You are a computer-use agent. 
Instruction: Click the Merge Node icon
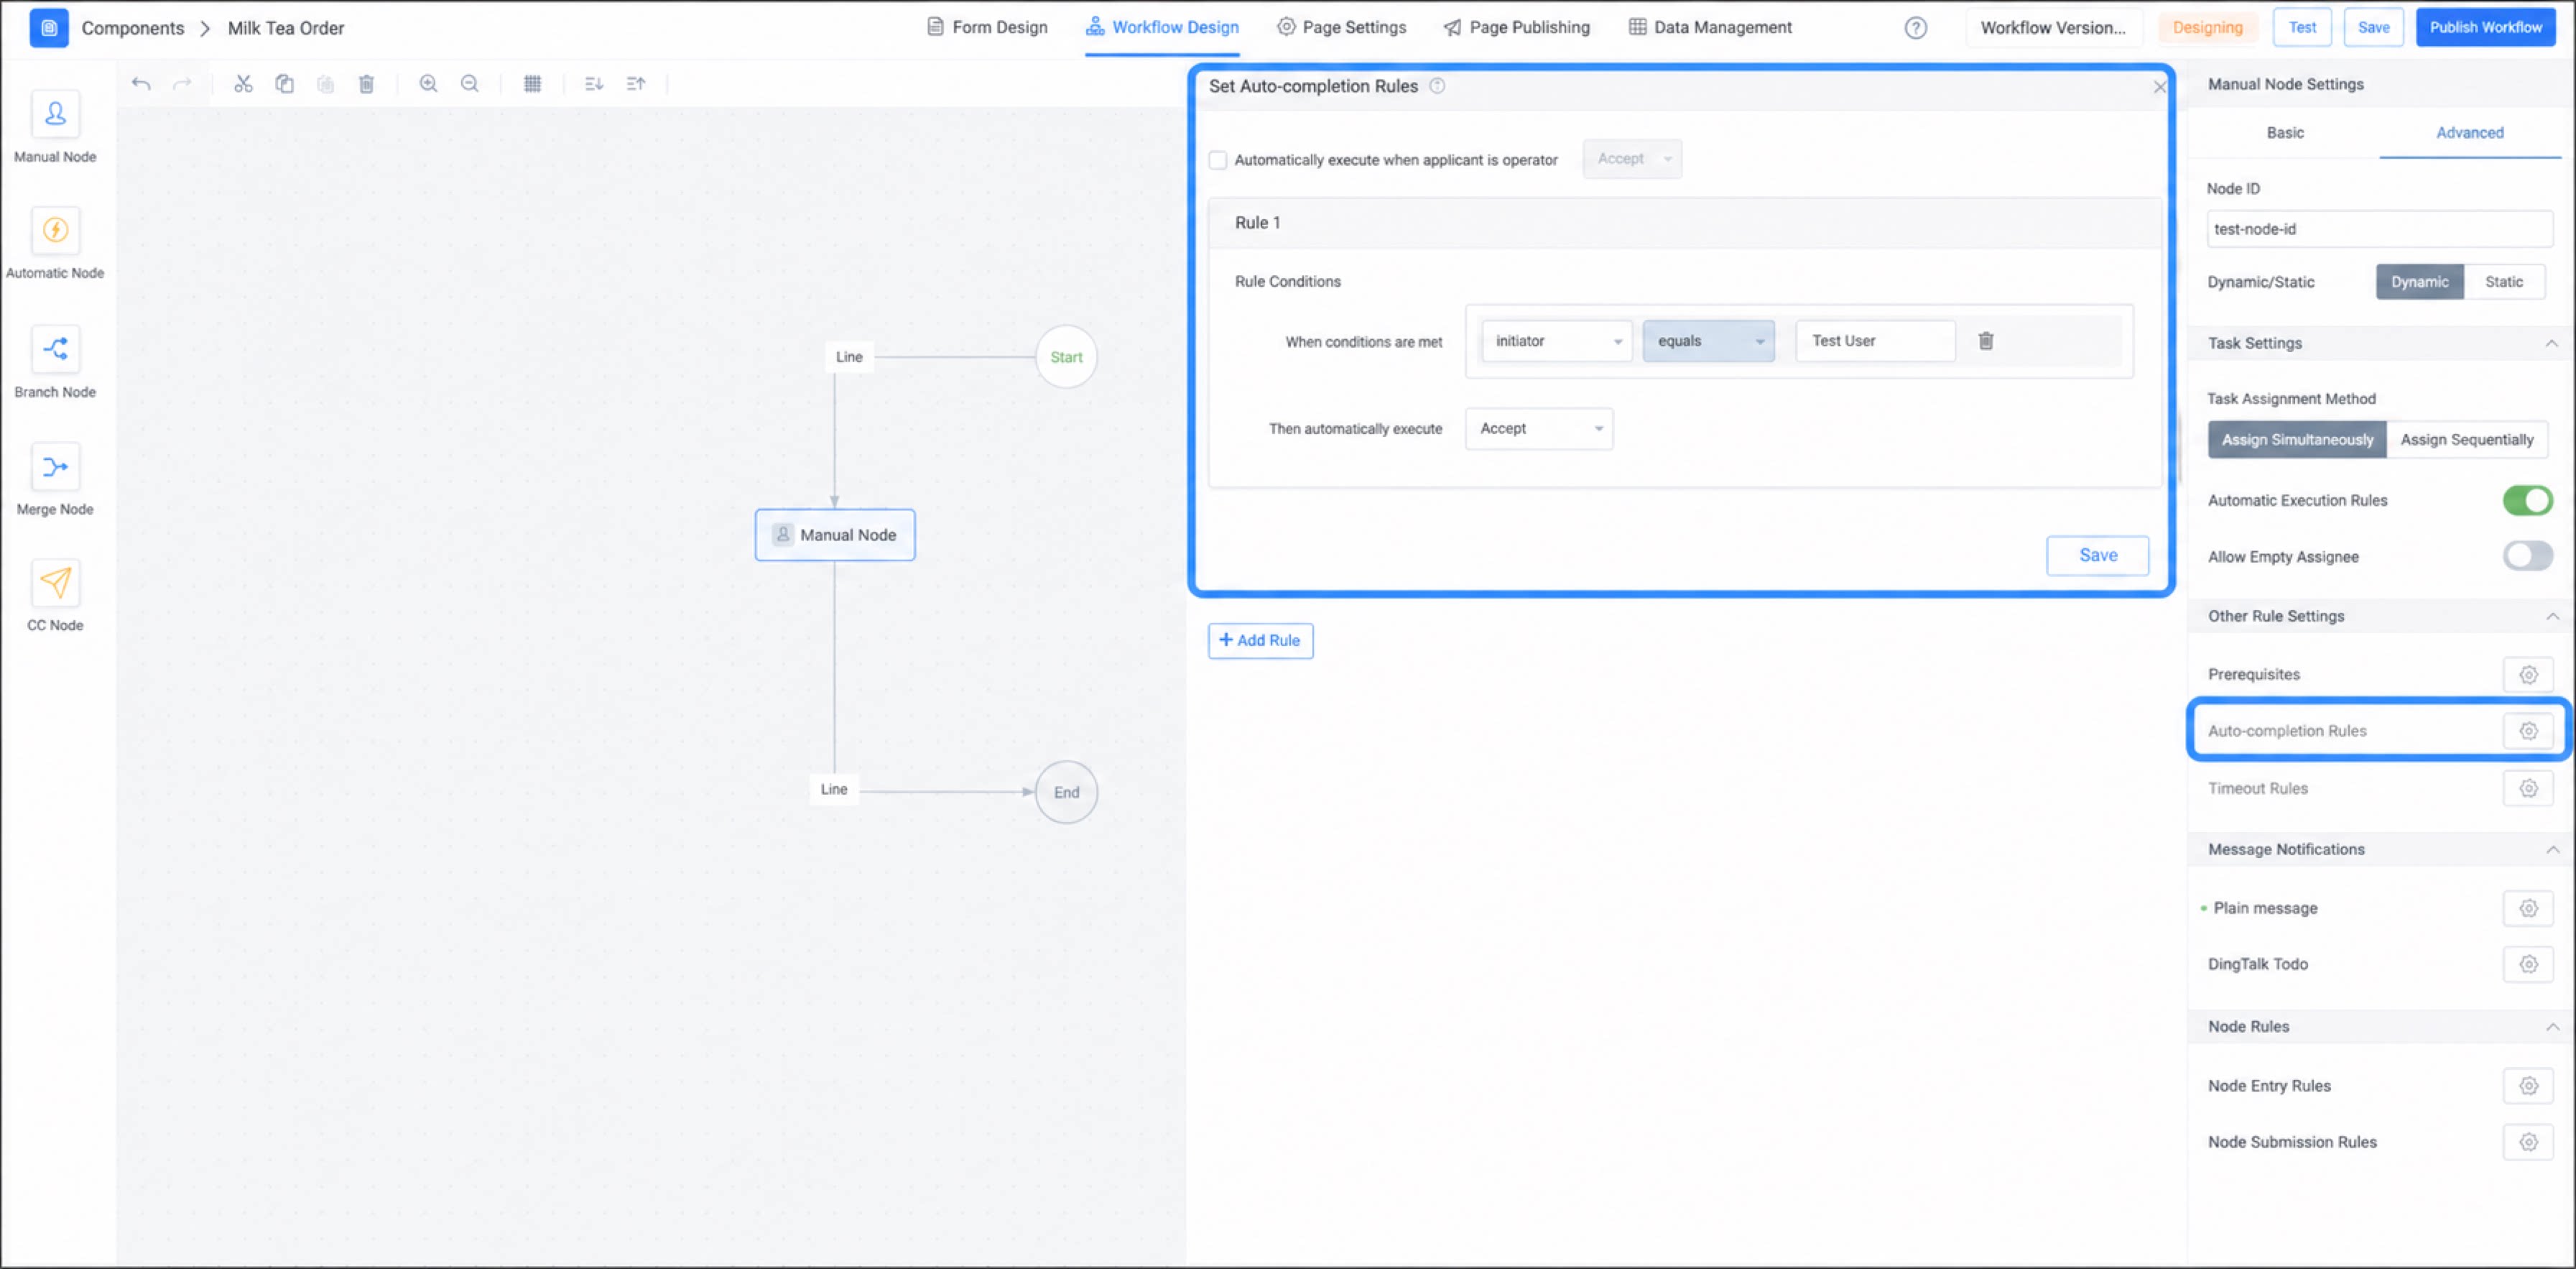point(55,466)
